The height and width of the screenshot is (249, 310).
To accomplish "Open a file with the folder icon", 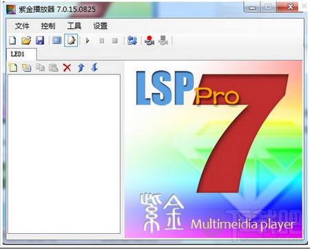I will (x=26, y=41).
